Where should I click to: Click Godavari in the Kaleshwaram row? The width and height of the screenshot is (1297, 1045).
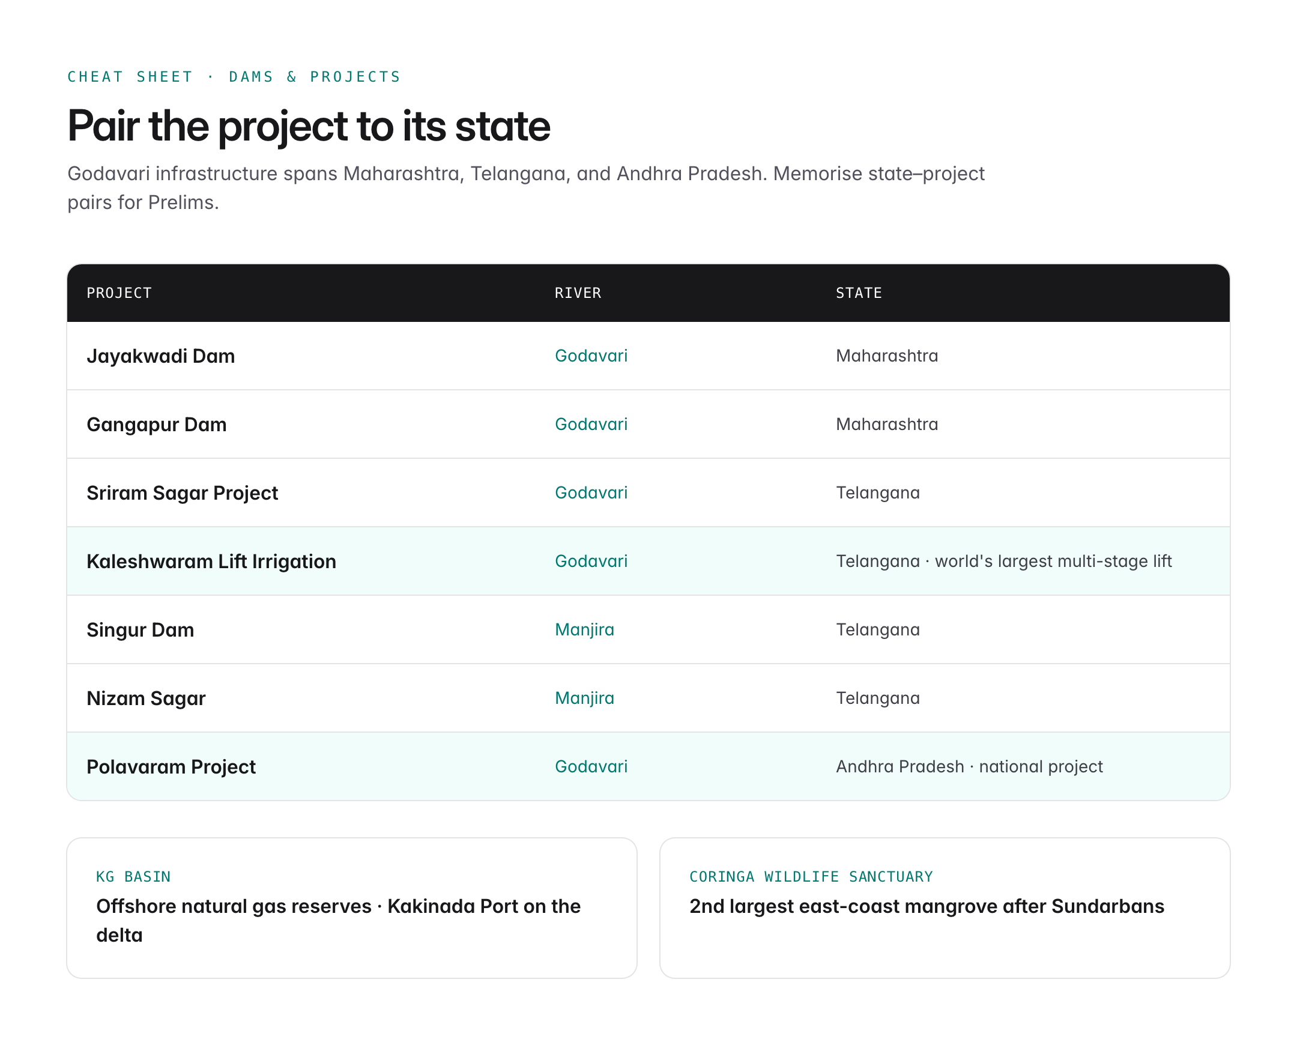tap(591, 562)
